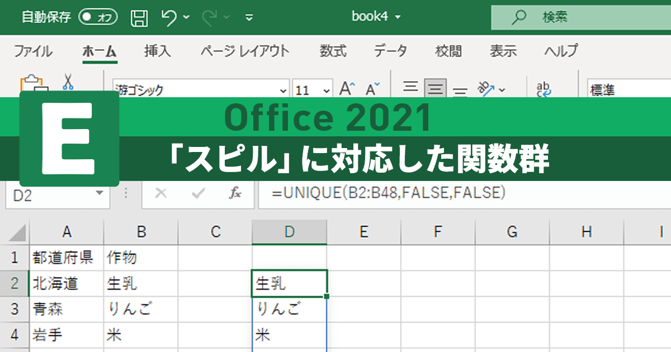Select row 2 header
This screenshot has height=352, width=671.
[15, 283]
